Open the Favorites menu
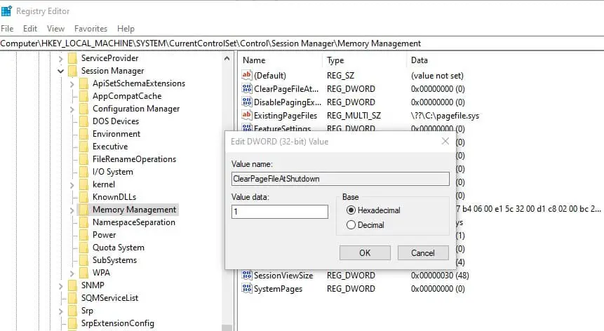The image size is (604, 331). coord(90,29)
